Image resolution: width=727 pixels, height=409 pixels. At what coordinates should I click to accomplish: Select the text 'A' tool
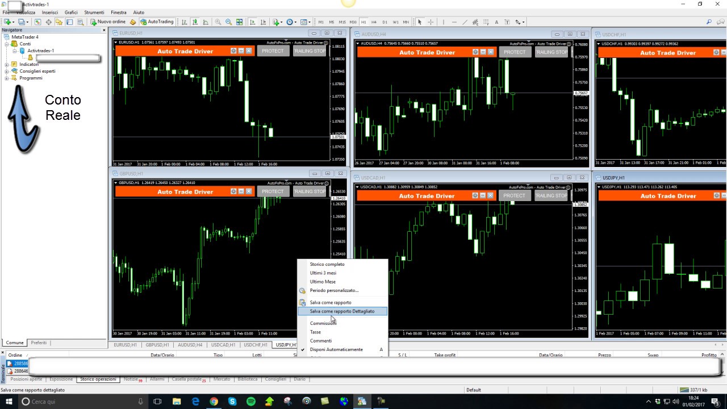[x=496, y=22]
